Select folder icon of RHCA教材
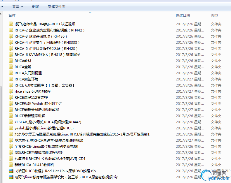This screenshot has height=183, width=231. point(11,61)
